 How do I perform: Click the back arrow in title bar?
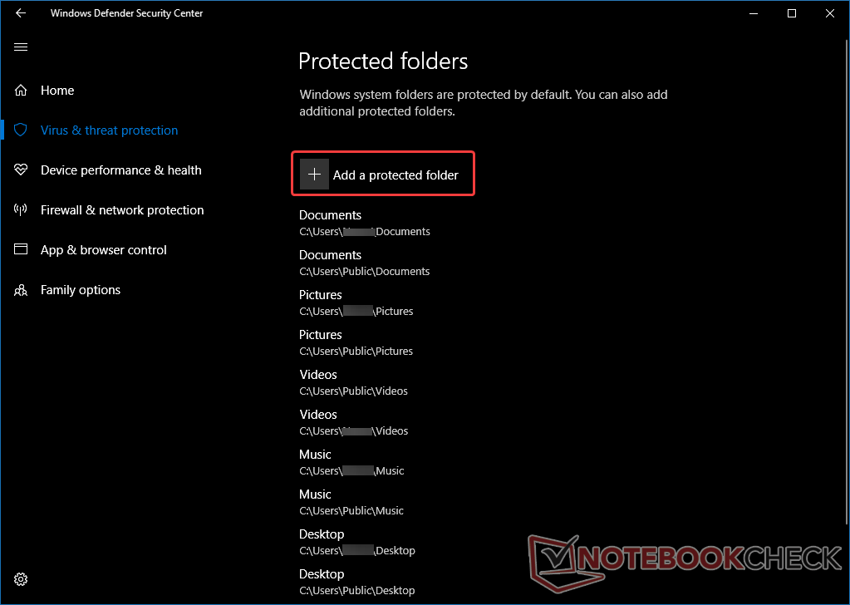21,13
